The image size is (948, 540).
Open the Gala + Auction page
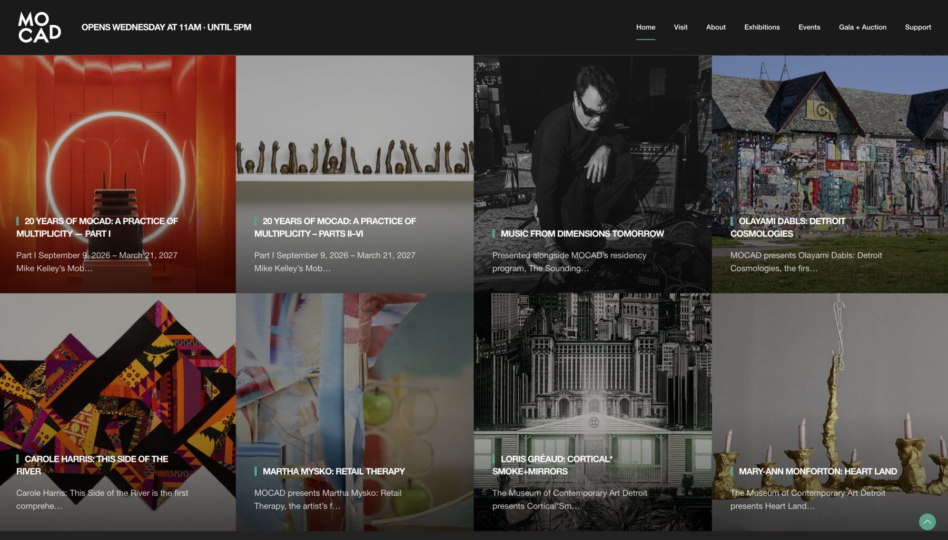pyautogui.click(x=862, y=27)
